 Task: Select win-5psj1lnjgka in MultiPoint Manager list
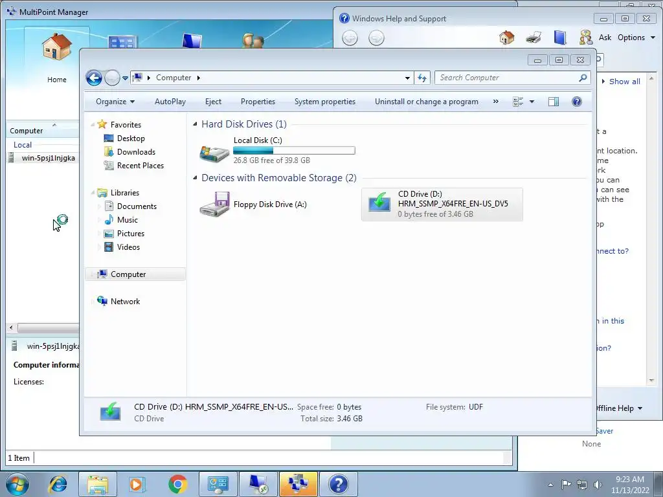pos(48,158)
